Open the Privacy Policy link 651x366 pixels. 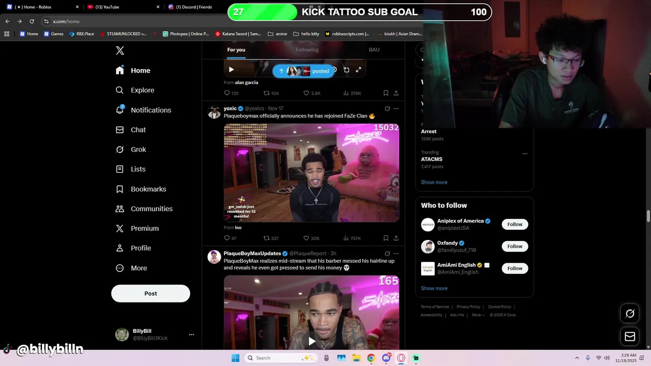(468, 307)
